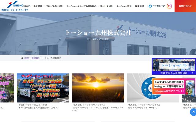Open the ワンキャリア link
Viewport: 196px width, 122px height.
point(157,6)
